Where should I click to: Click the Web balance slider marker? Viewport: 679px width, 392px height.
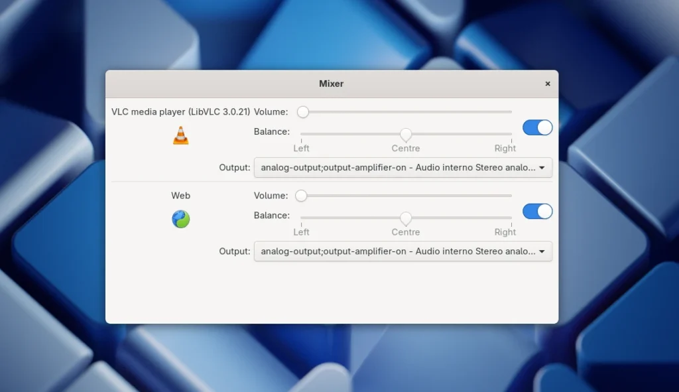coord(404,218)
